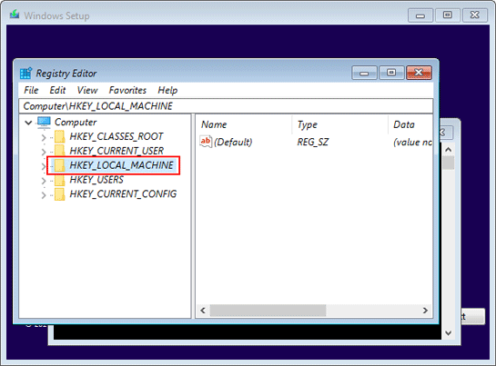Click HKEY_CURRENT_USER folder icon
The height and width of the screenshot is (366, 496).
coord(59,151)
